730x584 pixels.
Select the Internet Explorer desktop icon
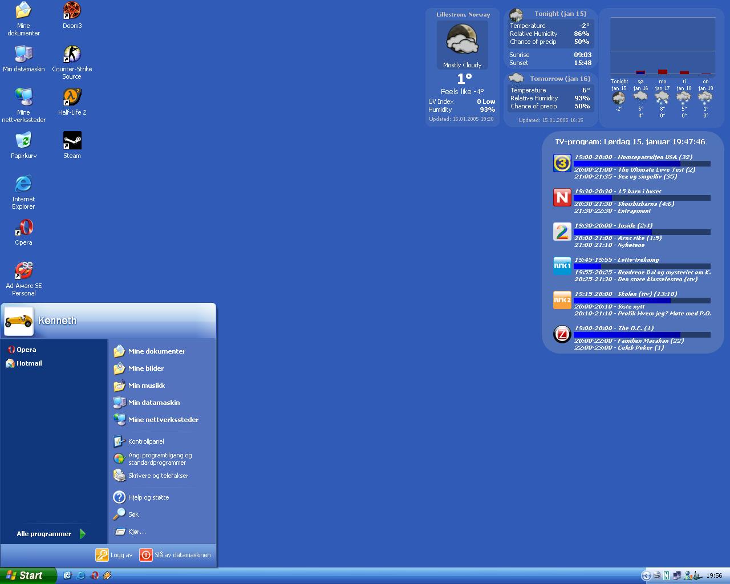(23, 192)
